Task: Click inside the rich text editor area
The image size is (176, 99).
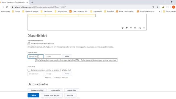Action: tap(87, 23)
